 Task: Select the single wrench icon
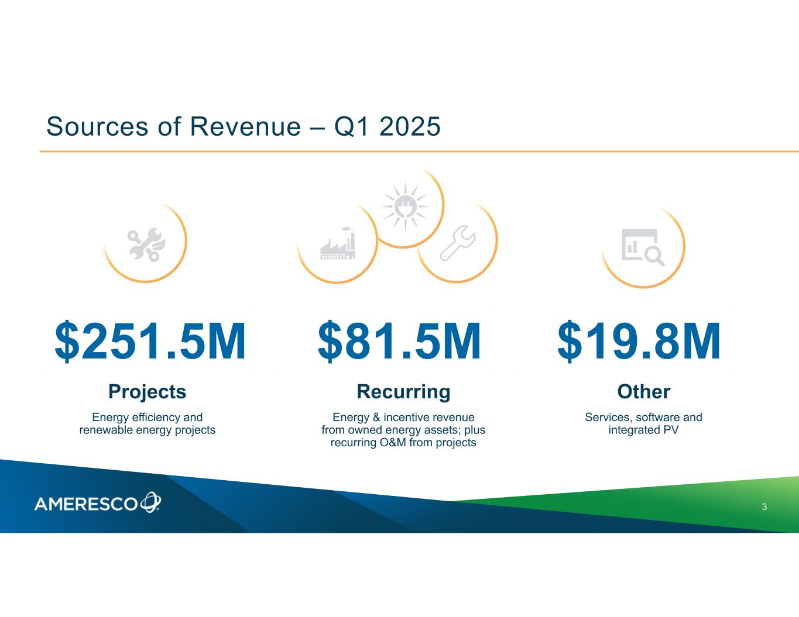coord(457,243)
